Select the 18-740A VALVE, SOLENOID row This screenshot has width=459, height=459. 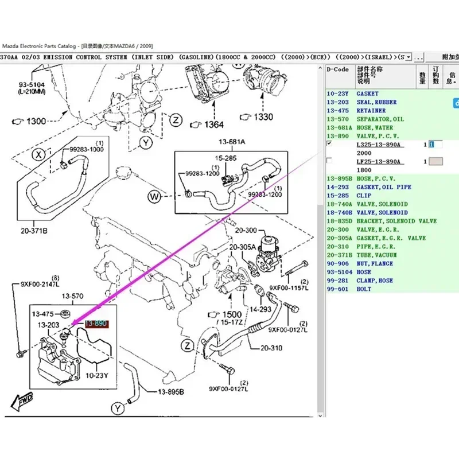(x=392, y=204)
